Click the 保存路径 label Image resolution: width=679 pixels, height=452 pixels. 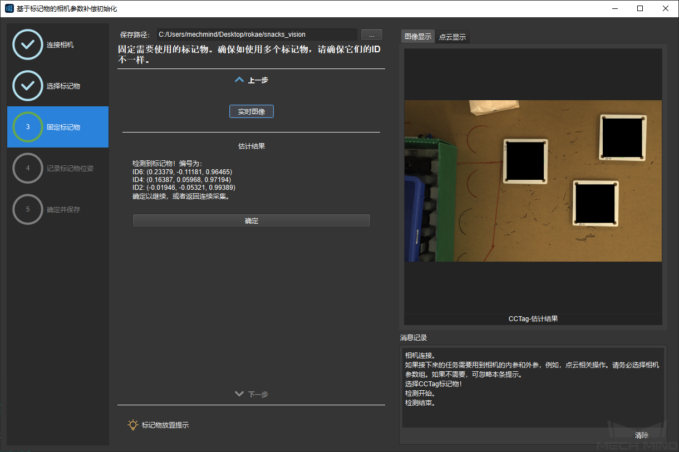pyautogui.click(x=135, y=35)
